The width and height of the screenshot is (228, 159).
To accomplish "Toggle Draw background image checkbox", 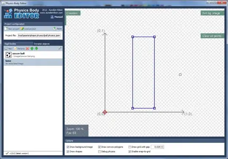I will click(x=68, y=147).
